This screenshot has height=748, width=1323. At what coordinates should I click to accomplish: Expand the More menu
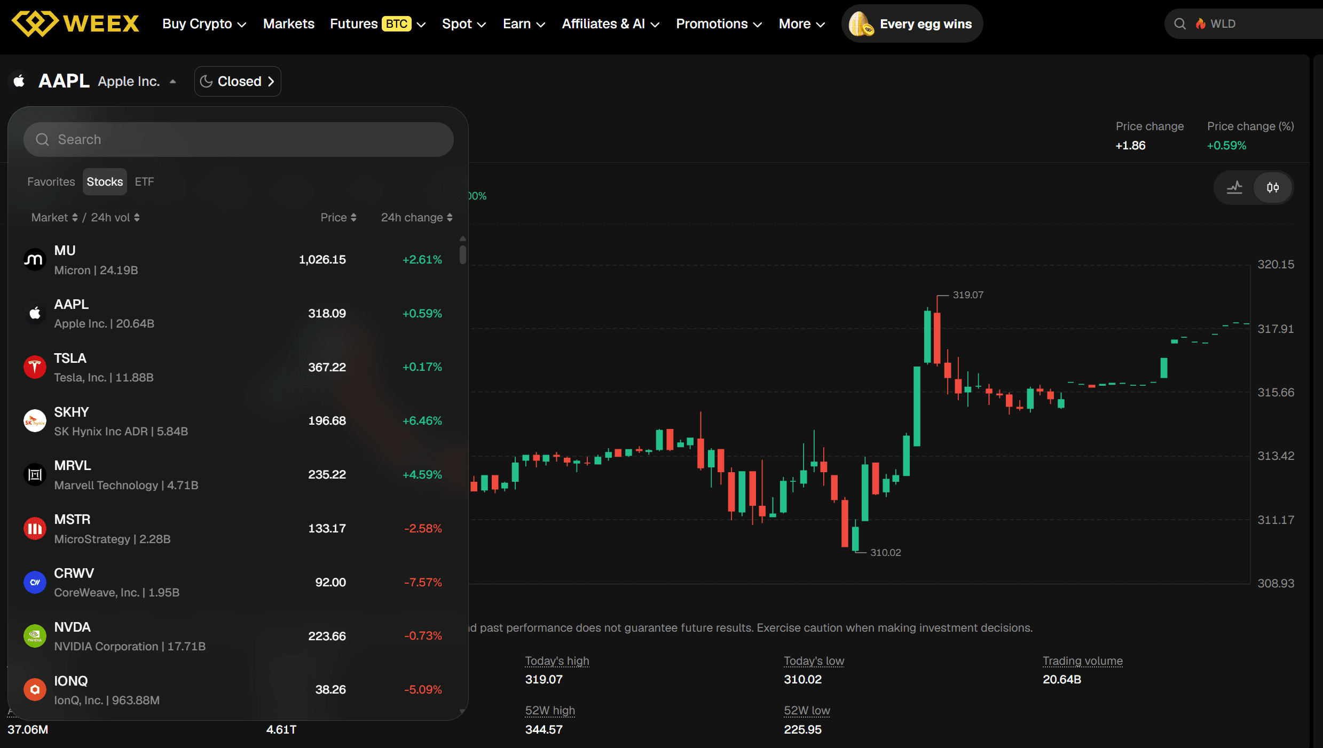pyautogui.click(x=802, y=24)
